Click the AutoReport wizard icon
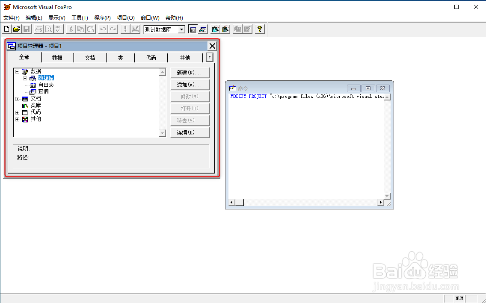The height and width of the screenshot is (303, 486). [x=247, y=29]
